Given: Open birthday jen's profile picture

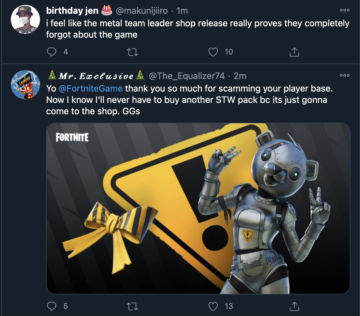Looking at the screenshot, I should click(x=25, y=19).
